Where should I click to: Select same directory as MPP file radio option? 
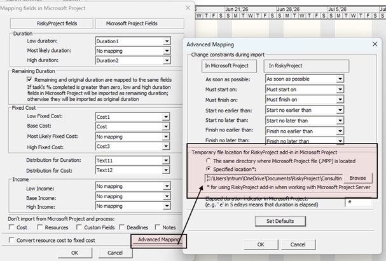pyautogui.click(x=209, y=161)
